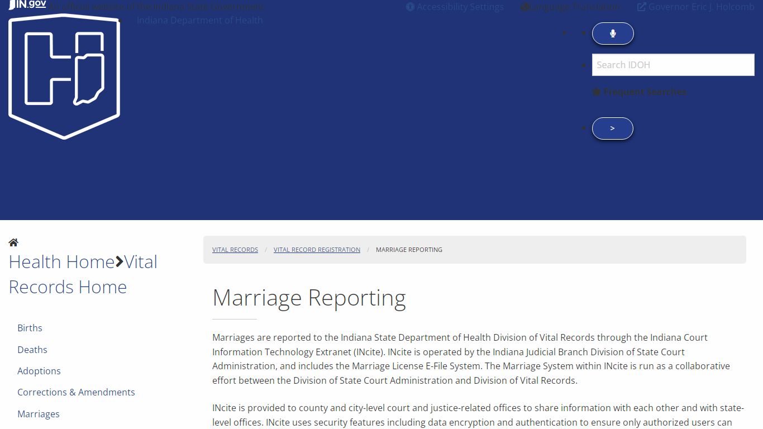Click the Indiana Department of Health shield logo
The width and height of the screenshot is (763, 429).
pyautogui.click(x=64, y=77)
